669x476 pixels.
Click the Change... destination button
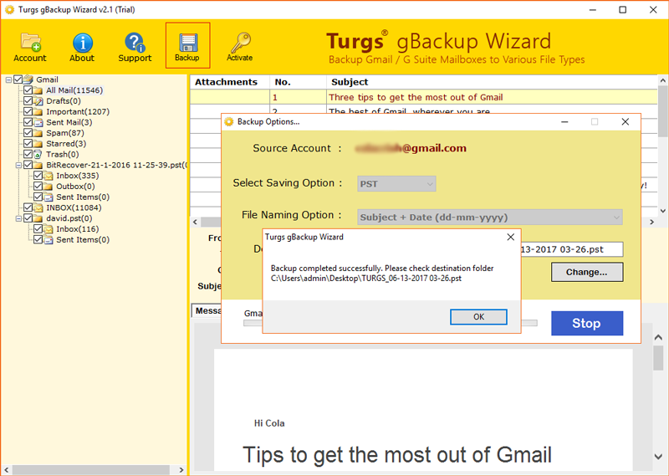click(x=587, y=272)
